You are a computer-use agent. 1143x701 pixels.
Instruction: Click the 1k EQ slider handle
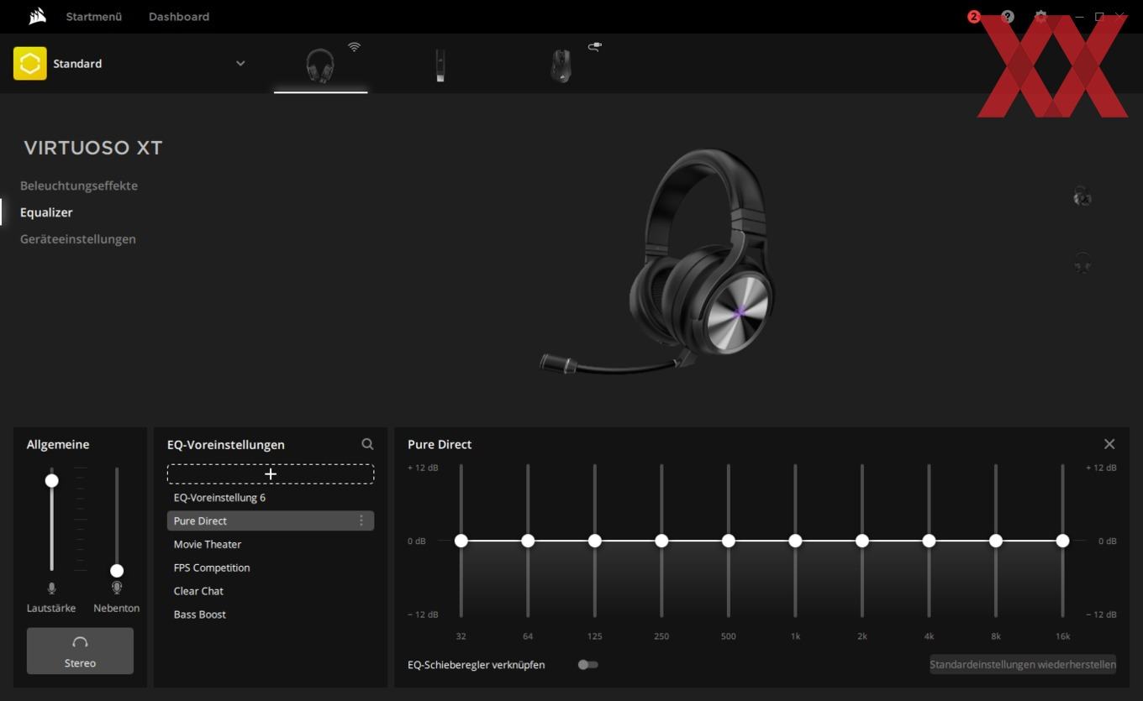point(795,541)
